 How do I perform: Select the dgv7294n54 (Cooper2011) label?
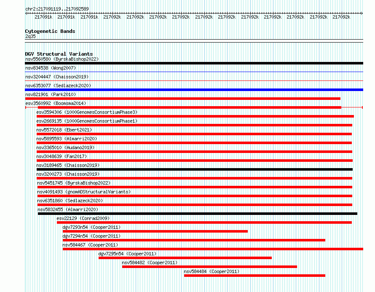[91, 236]
